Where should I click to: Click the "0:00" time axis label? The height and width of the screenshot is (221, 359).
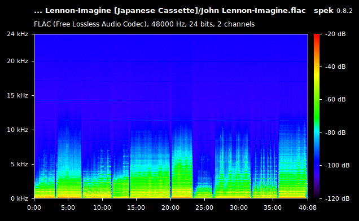(34, 207)
